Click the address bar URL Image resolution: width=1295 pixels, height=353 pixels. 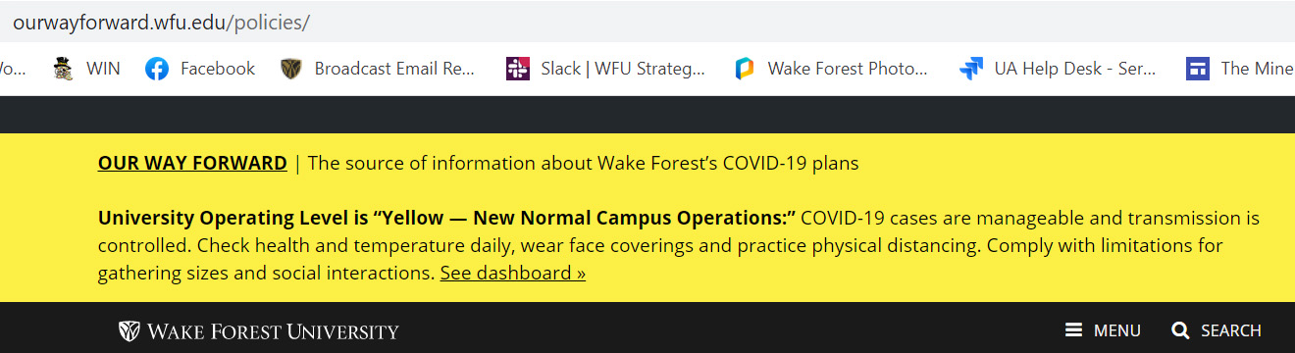[161, 22]
